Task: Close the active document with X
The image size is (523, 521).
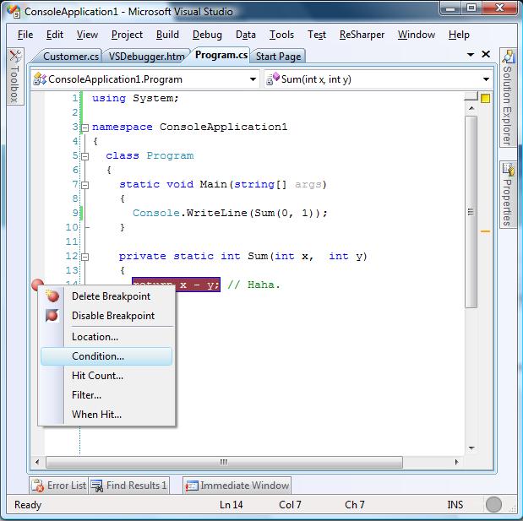Action: [x=486, y=54]
